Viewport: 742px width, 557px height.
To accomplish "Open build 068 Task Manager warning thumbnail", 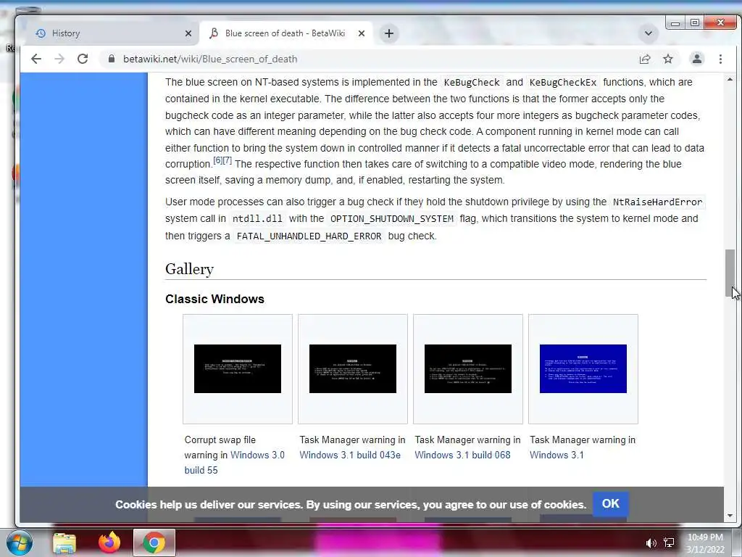I will (468, 368).
